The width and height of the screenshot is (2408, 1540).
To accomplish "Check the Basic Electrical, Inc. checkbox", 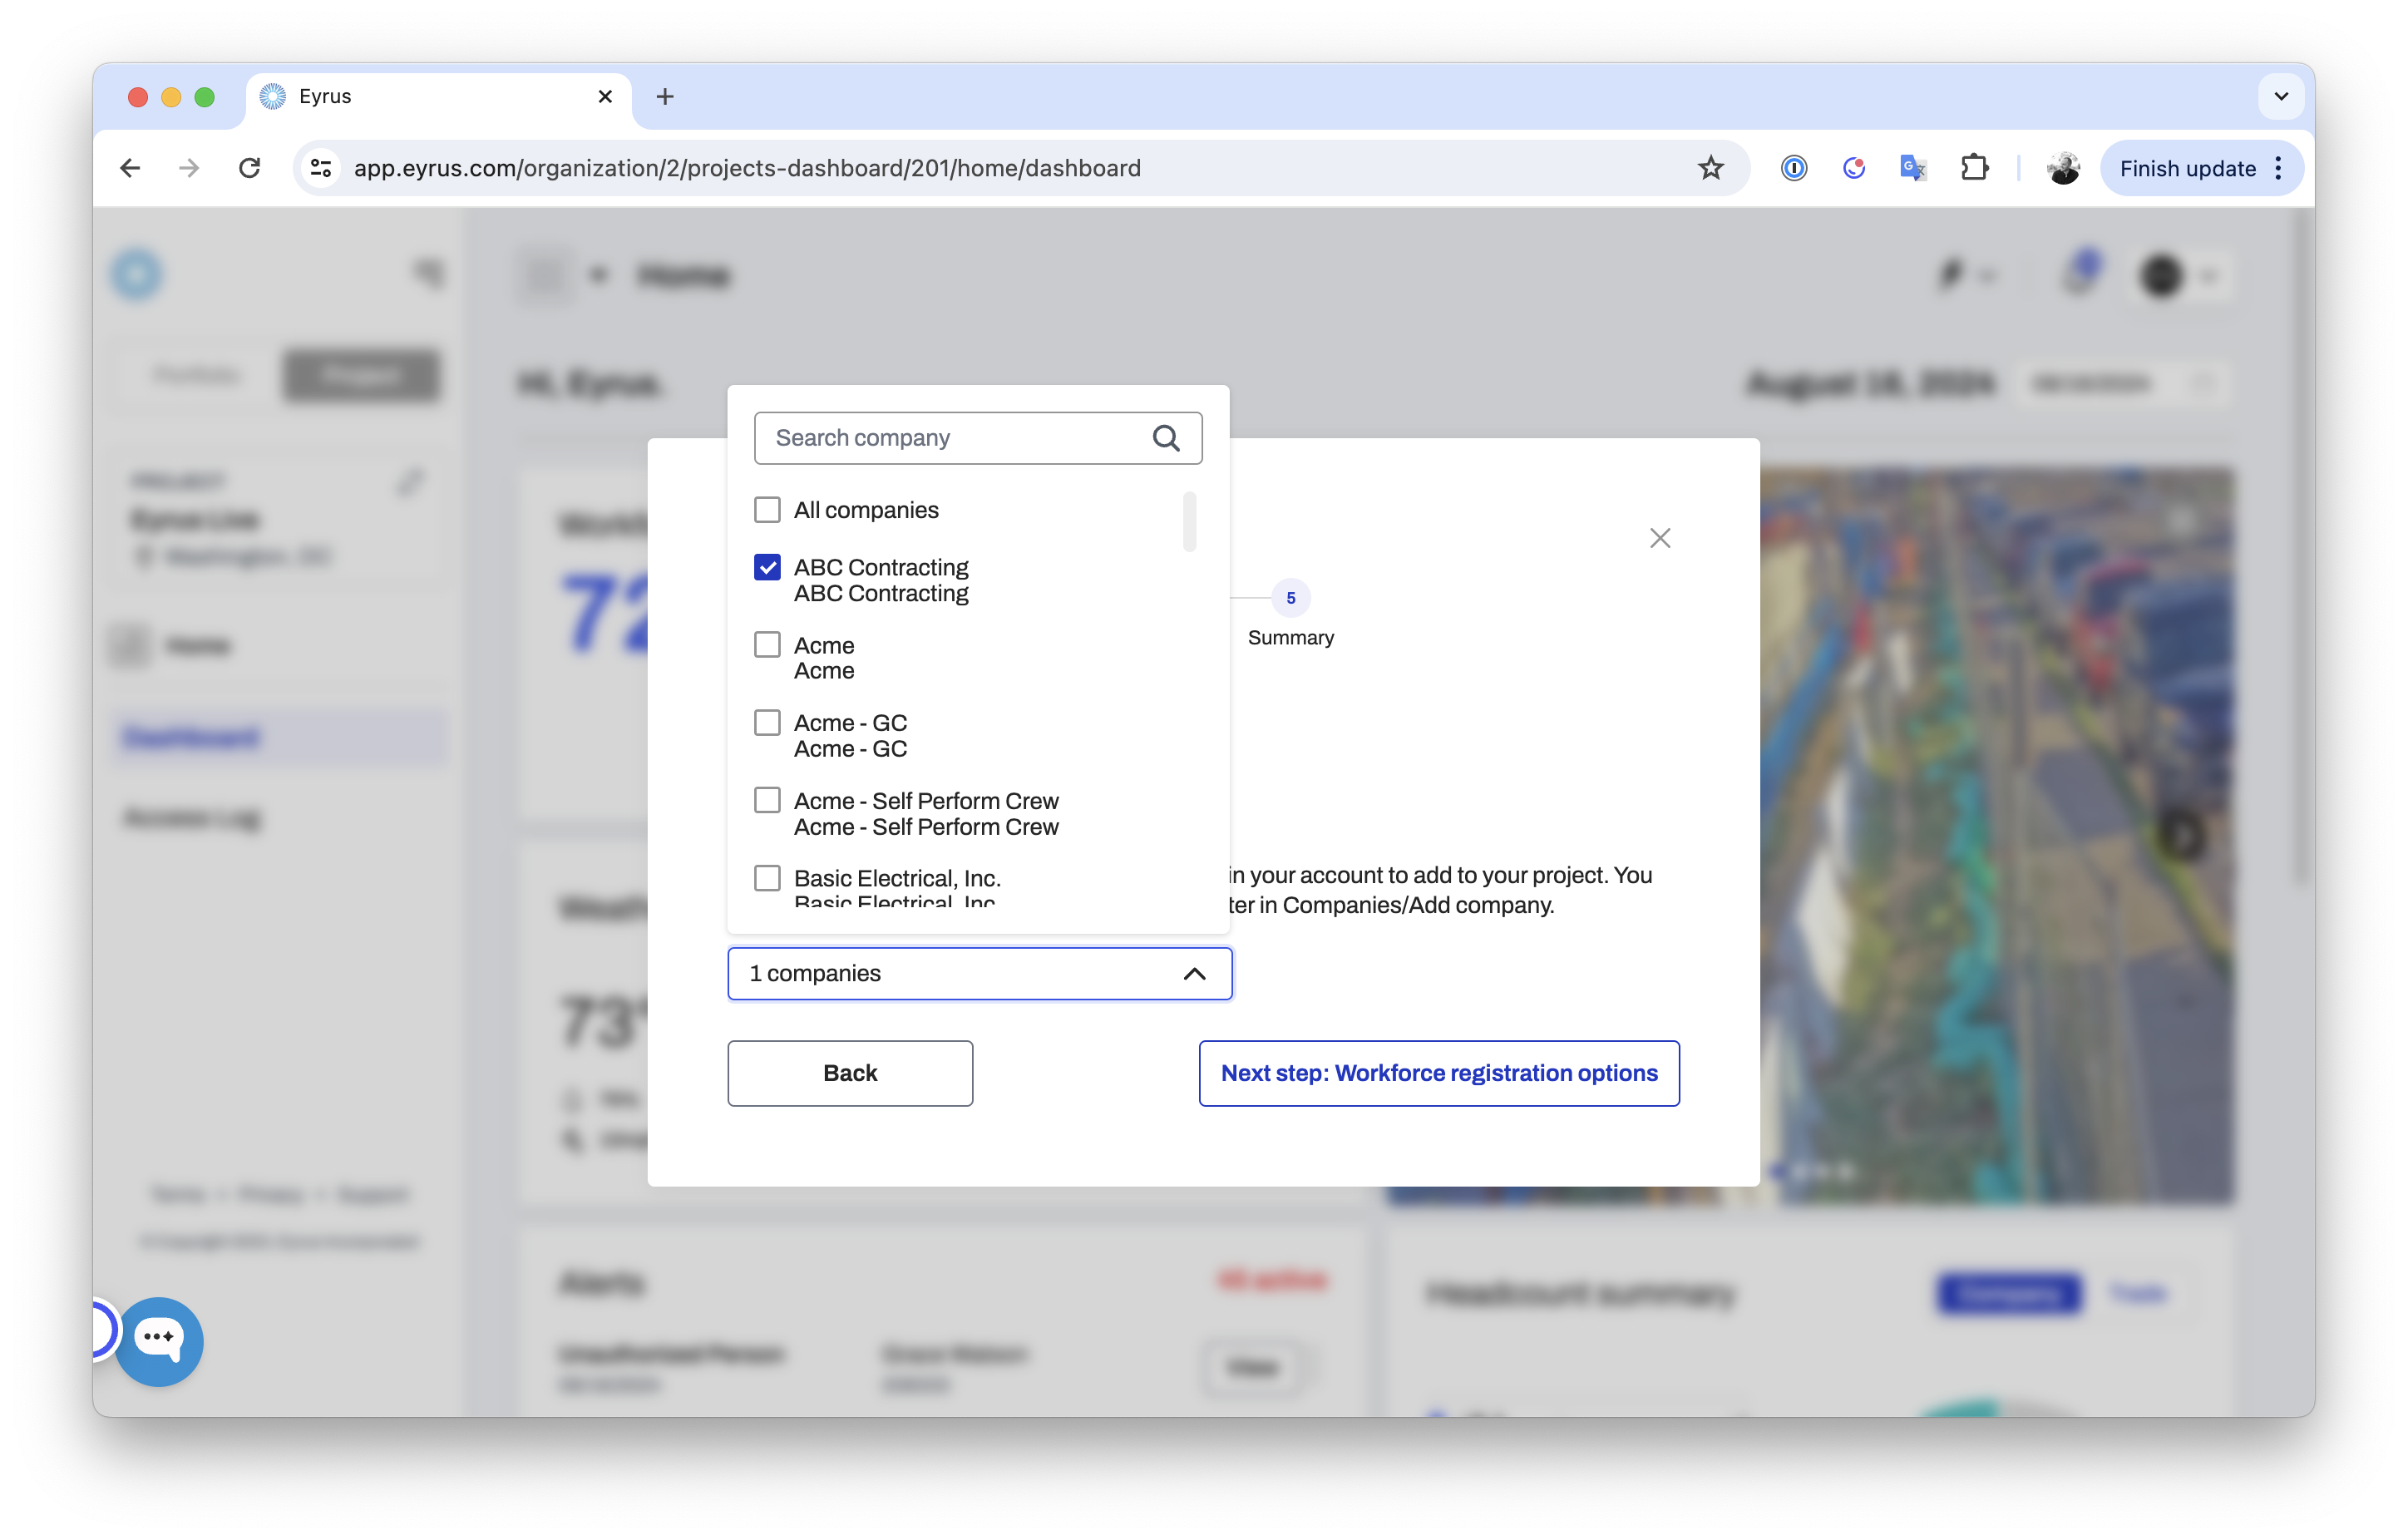I will pyautogui.click(x=767, y=878).
